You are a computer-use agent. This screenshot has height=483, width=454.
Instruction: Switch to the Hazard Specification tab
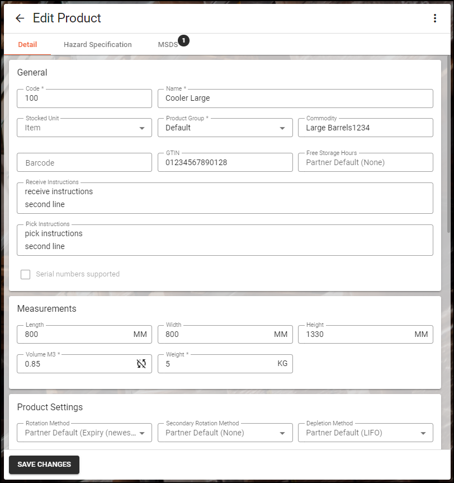(98, 45)
